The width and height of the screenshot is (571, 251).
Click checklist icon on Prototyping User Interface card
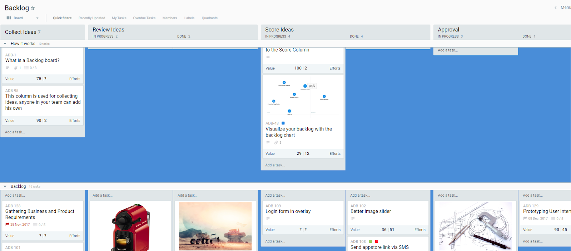coord(553,219)
